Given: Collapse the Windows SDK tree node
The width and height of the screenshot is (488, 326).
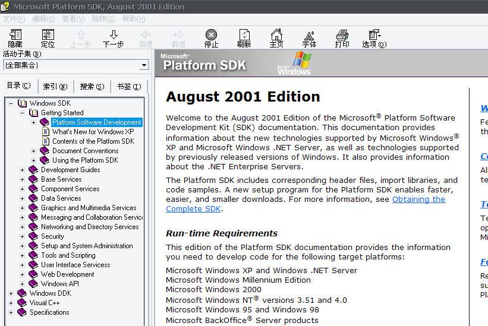Looking at the screenshot, I should click(11, 103).
